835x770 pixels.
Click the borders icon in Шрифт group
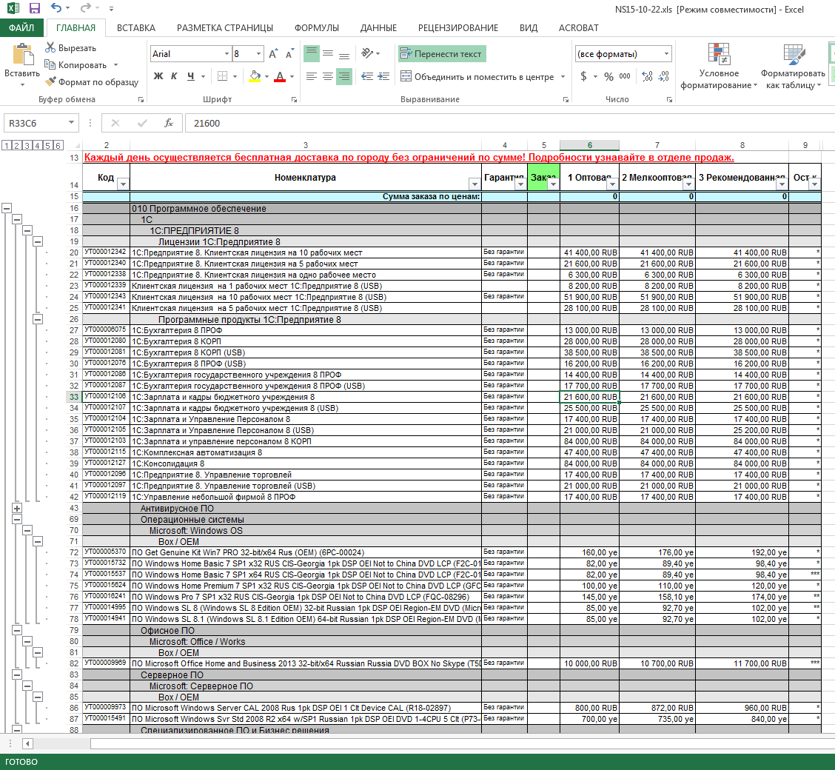(223, 77)
